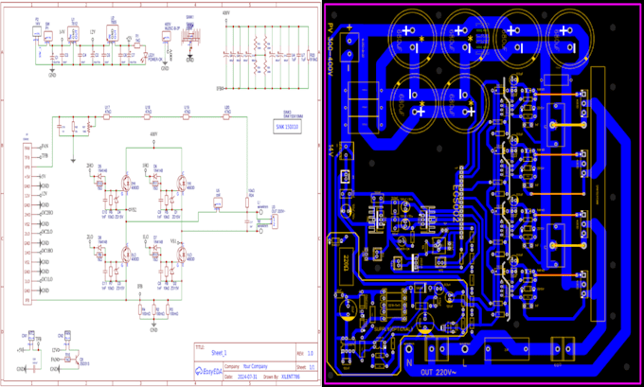Viewport: 644px width, 387px height.
Task: Click the SINK 150X10 box
Action: point(287,127)
